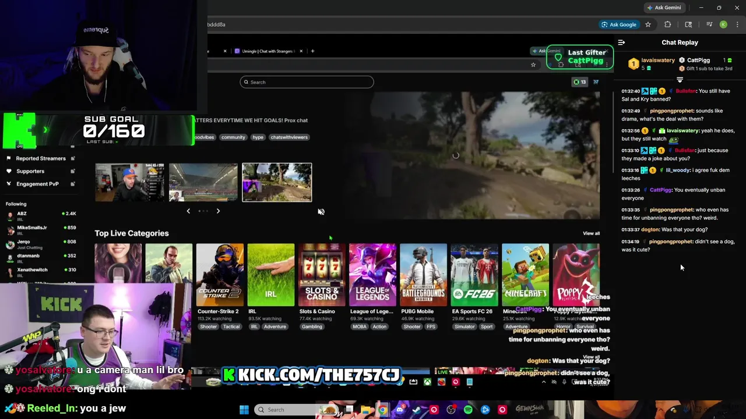Click username lavaiswatery in gifter leaderboard

tap(658, 60)
